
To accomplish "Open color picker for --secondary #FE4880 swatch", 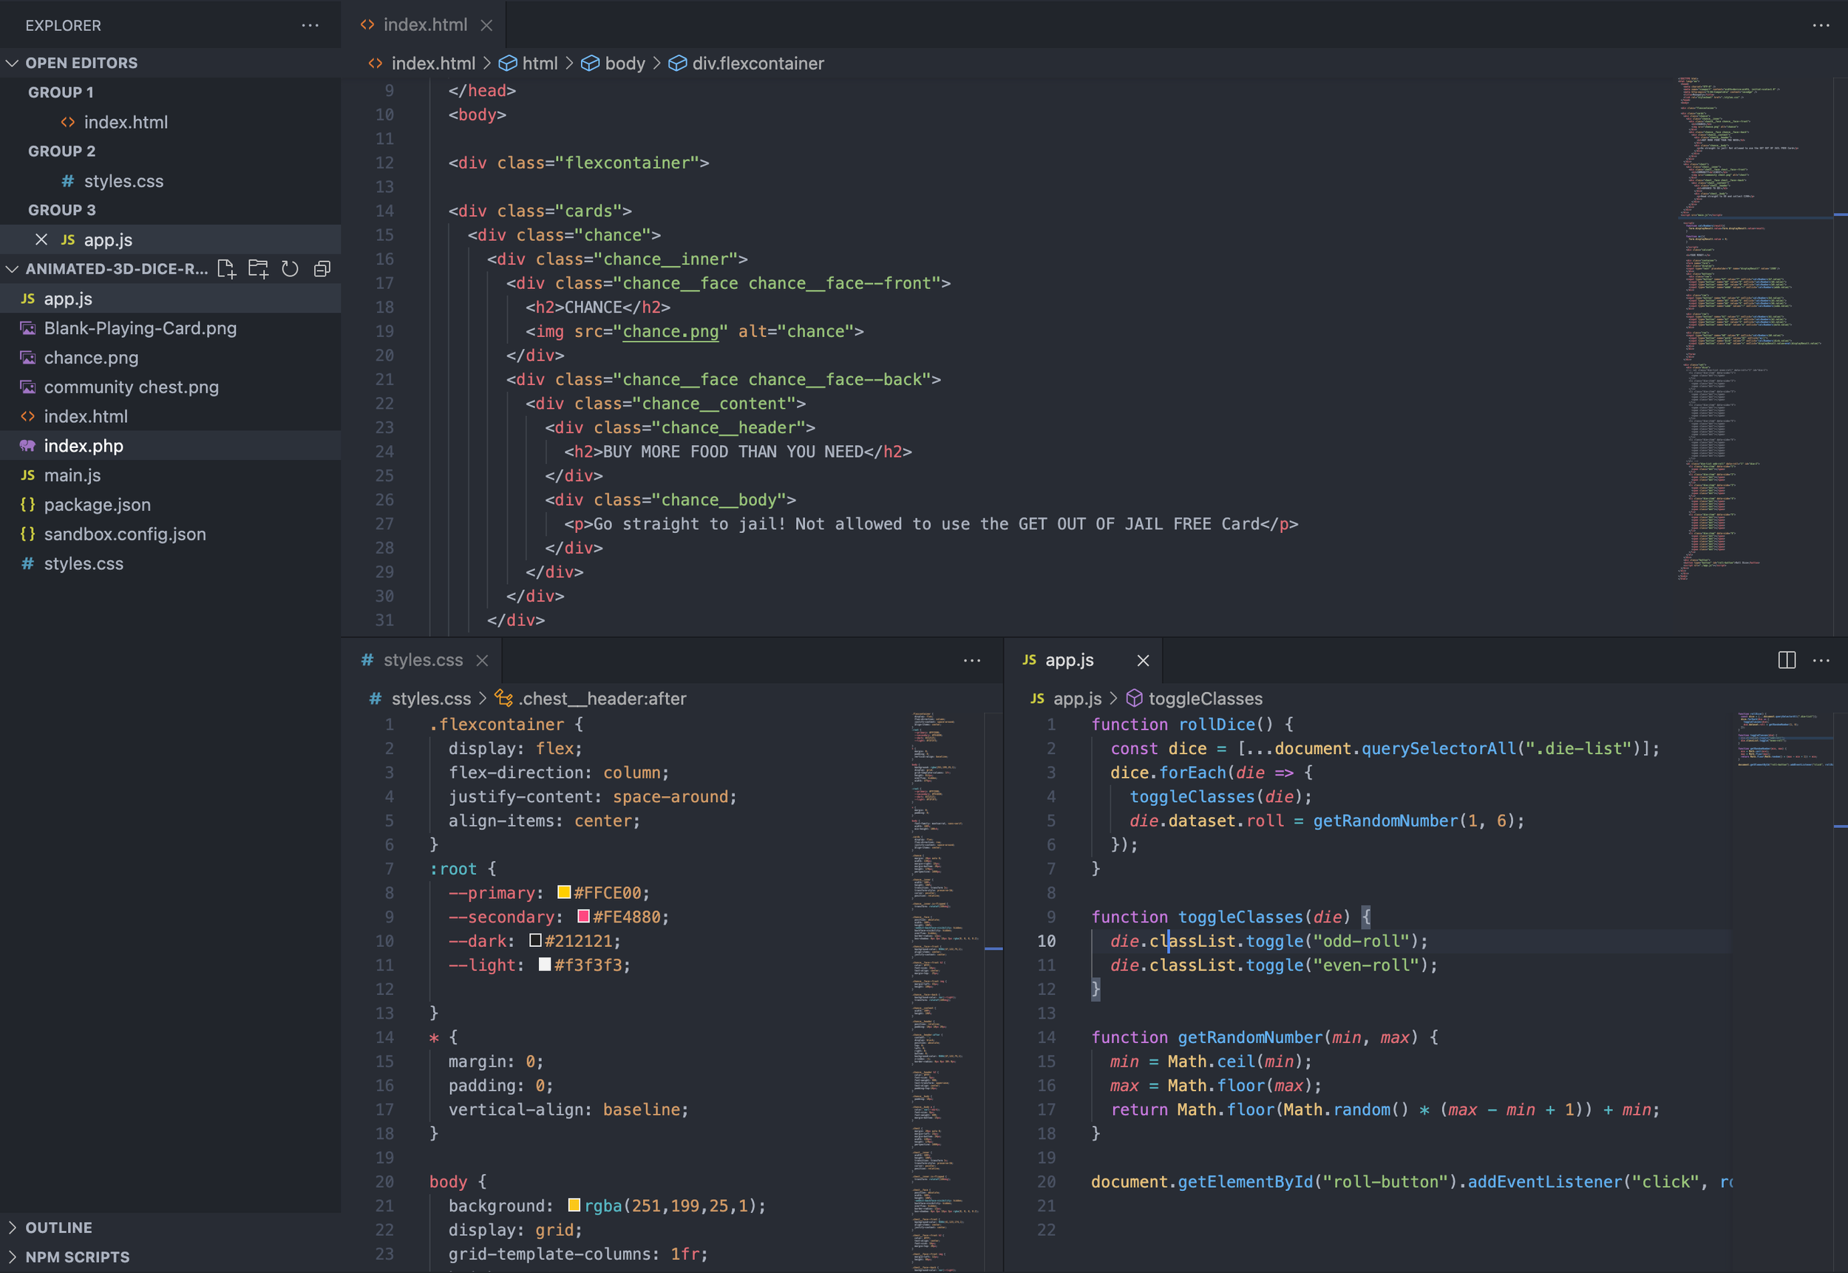I will [x=583, y=916].
